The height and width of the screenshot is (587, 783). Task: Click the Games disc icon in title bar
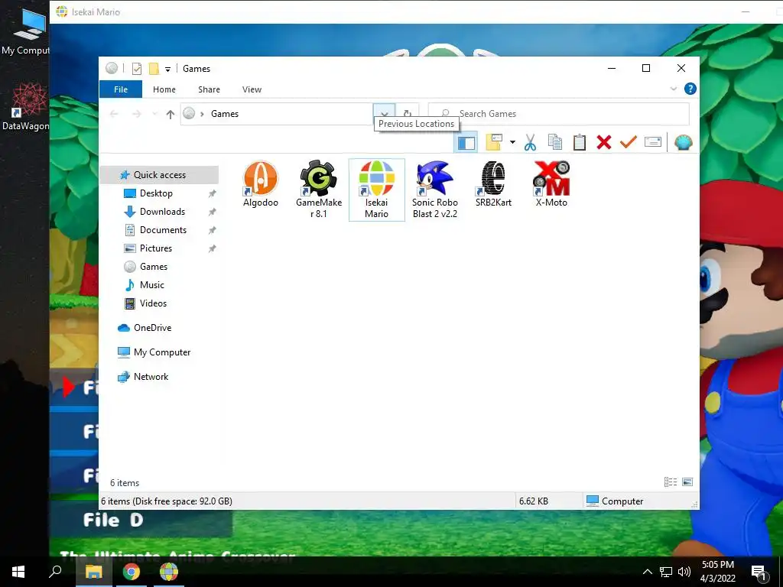pyautogui.click(x=112, y=68)
